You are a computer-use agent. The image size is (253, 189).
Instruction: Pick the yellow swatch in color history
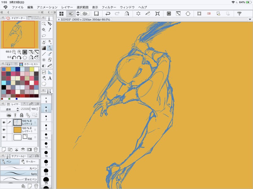[32, 69]
